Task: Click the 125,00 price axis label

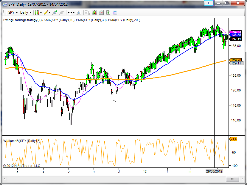Action: pos(236,75)
